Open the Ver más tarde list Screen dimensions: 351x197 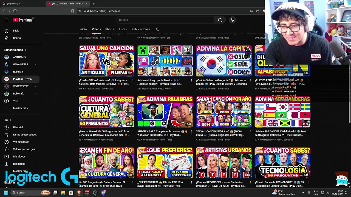[21, 142]
